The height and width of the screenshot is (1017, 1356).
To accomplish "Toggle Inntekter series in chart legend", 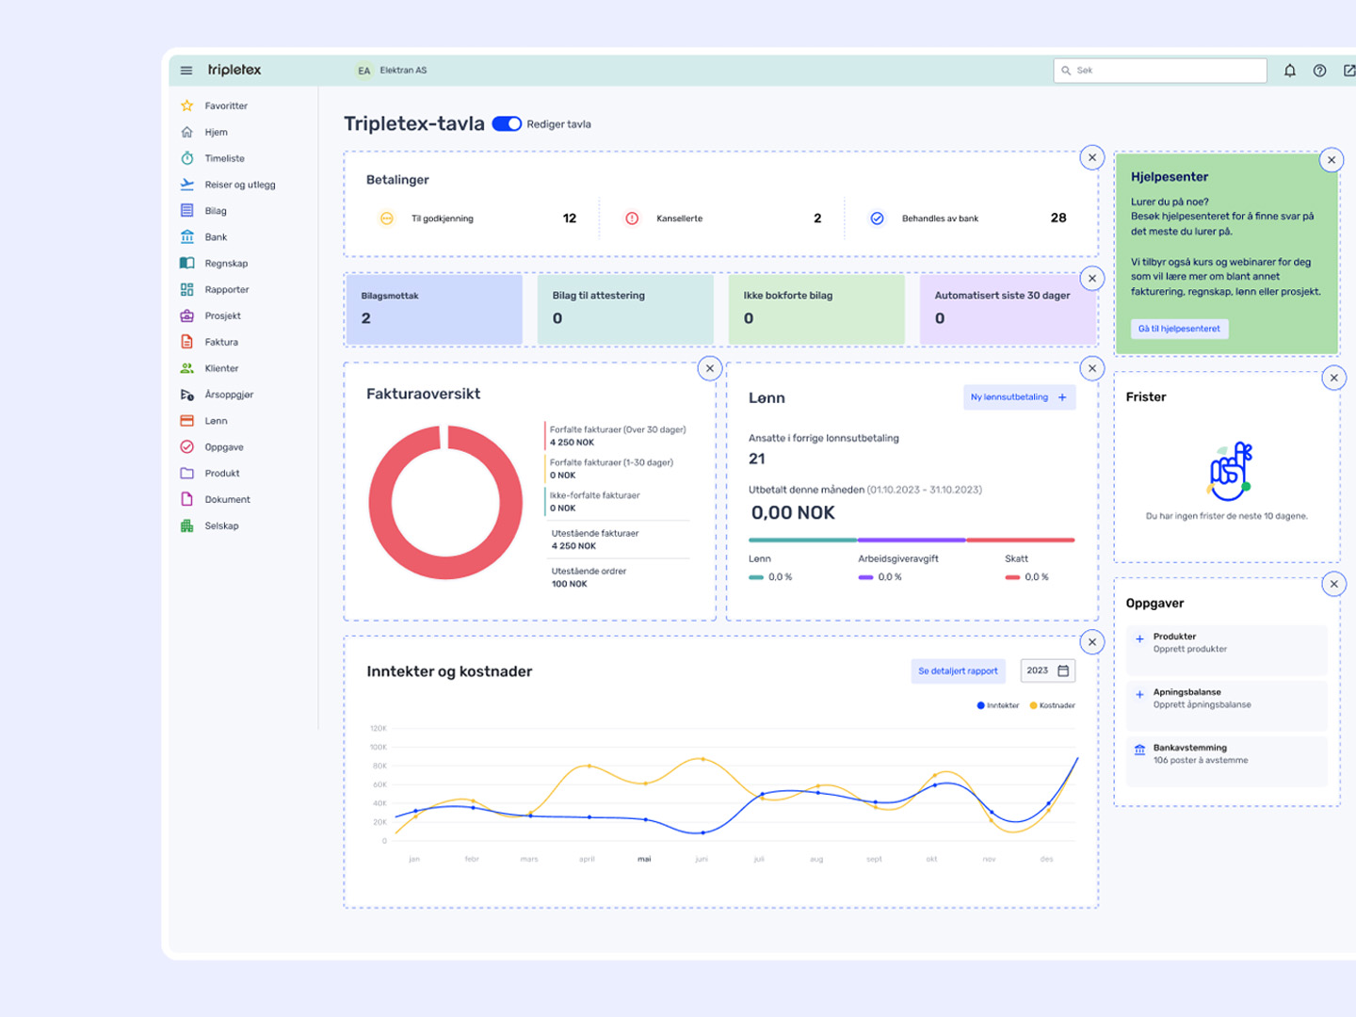I will coord(998,705).
